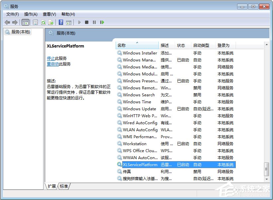Toggle the console tree pane visibility
The image size is (273, 200).
pyautogui.click(x=25, y=22)
